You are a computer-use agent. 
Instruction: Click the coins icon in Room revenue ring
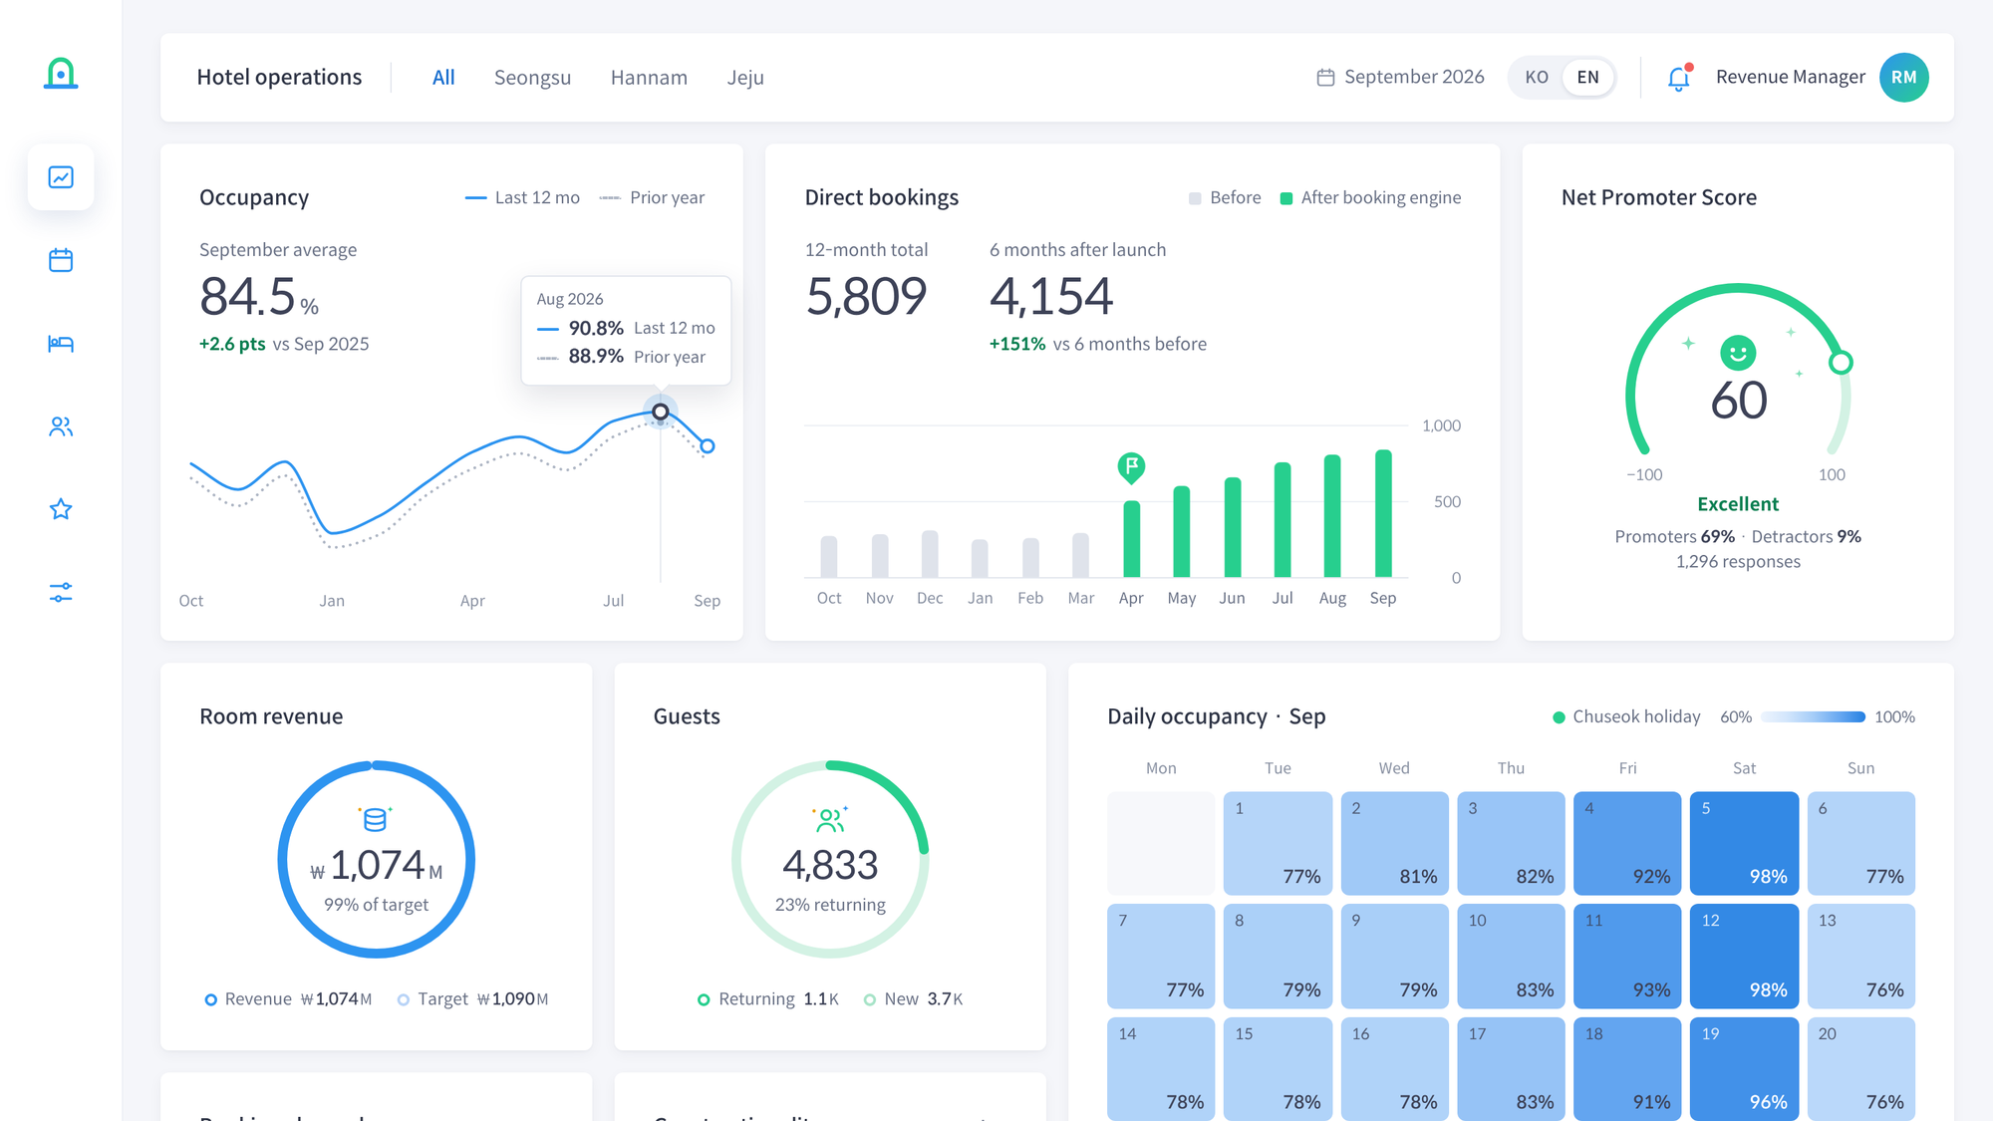(376, 819)
